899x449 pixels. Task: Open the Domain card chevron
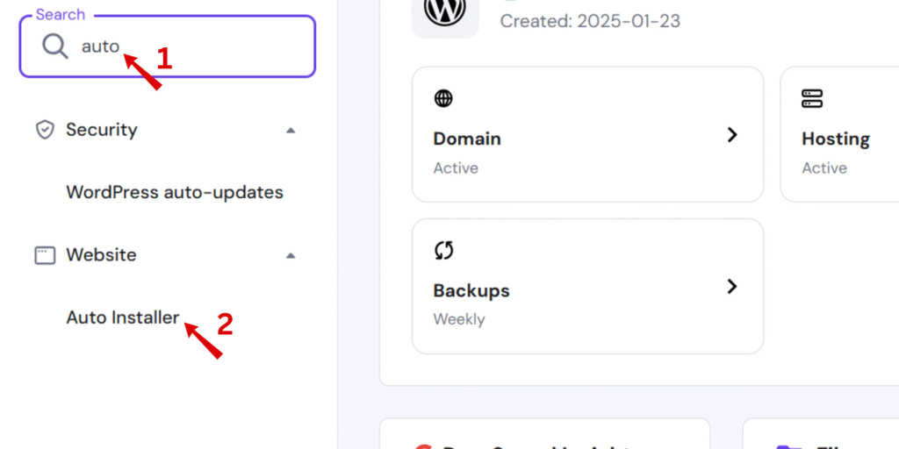tap(731, 134)
